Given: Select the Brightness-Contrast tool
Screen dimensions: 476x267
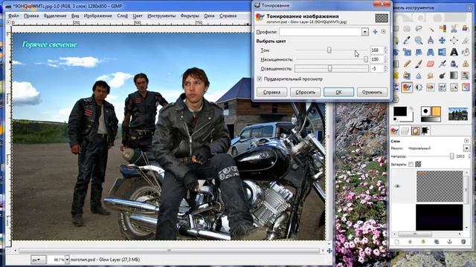Looking at the screenshot, I should (419, 88).
